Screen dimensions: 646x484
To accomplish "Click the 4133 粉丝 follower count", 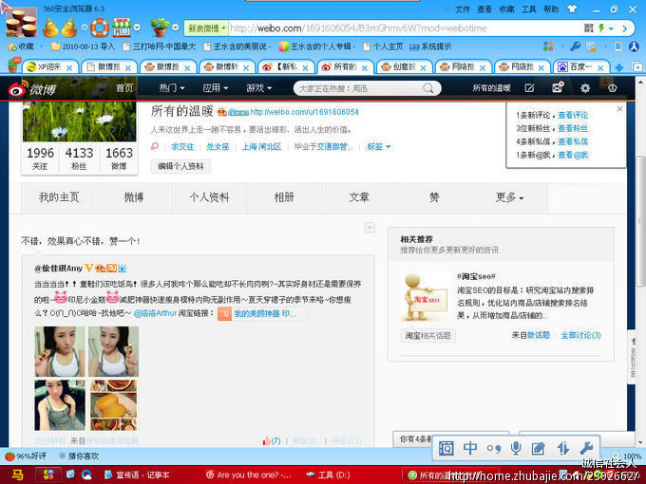I will 79,158.
